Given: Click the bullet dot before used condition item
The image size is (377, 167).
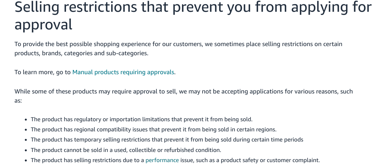Looking at the screenshot, I should [26, 150].
